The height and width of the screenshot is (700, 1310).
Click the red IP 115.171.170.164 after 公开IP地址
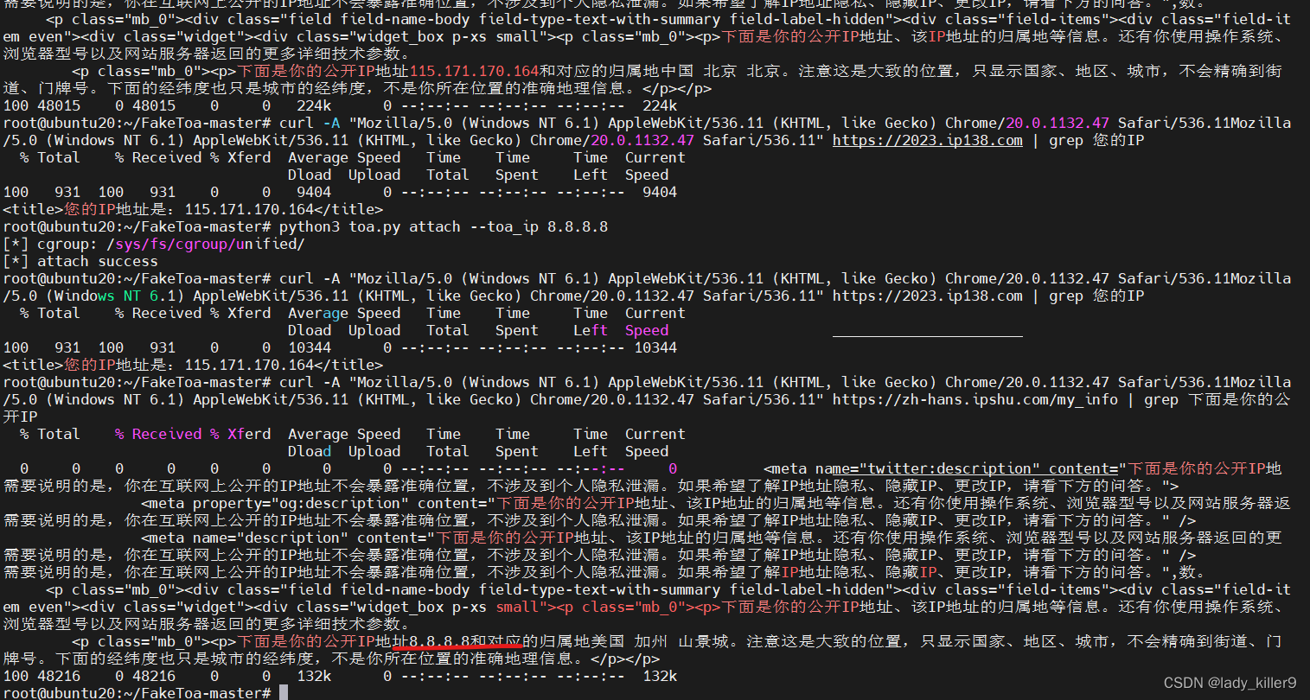click(474, 71)
